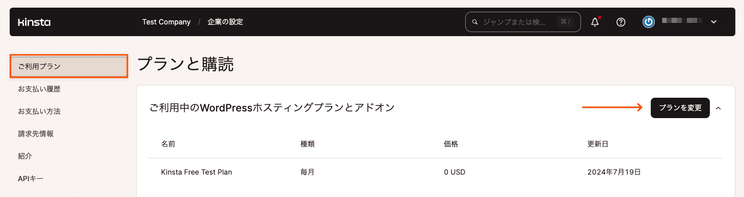Expand the user account dropdown chevron
This screenshot has height=197, width=744.
(x=713, y=22)
